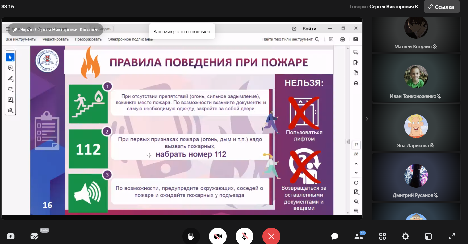Open the 'Преобразовать' menu
Viewport: 468px width, 244px height.
coord(88,39)
